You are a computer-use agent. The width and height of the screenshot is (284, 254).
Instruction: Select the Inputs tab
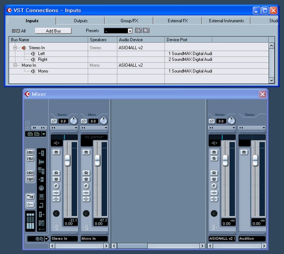(x=32, y=21)
